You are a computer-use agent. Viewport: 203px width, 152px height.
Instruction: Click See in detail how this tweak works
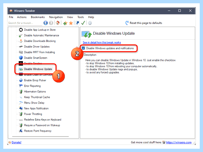(x=102, y=42)
